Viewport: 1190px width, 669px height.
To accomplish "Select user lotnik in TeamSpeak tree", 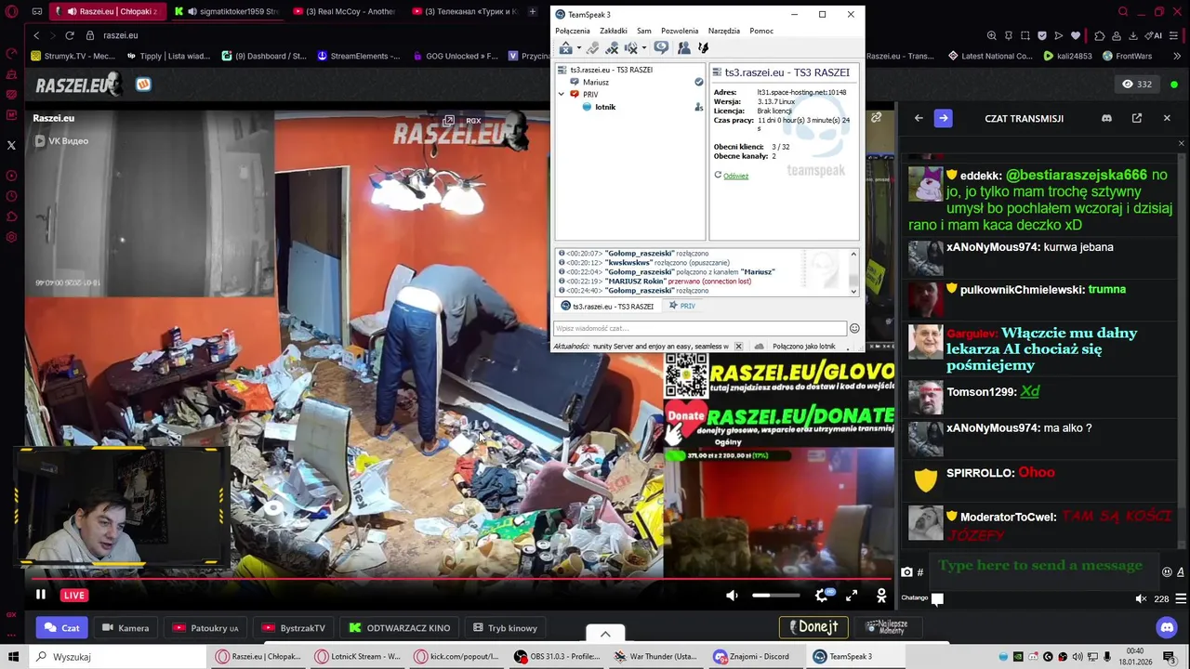I will 605,107.
